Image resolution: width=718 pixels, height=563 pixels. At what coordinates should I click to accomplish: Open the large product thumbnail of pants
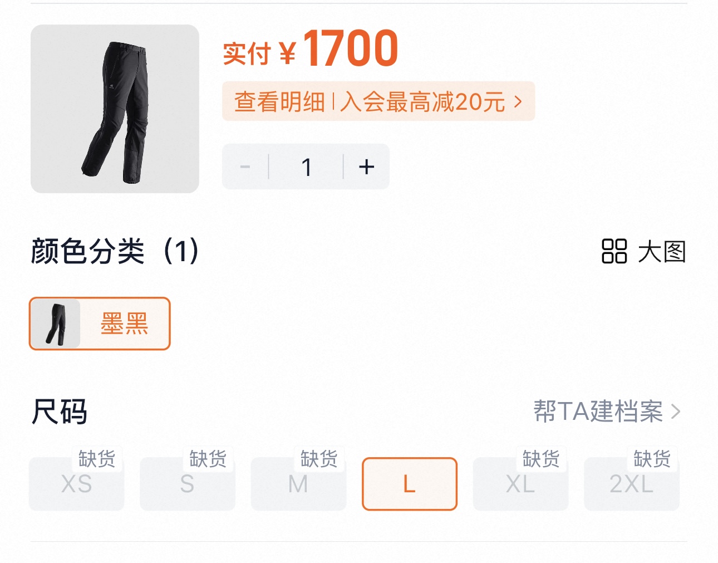coord(115,109)
